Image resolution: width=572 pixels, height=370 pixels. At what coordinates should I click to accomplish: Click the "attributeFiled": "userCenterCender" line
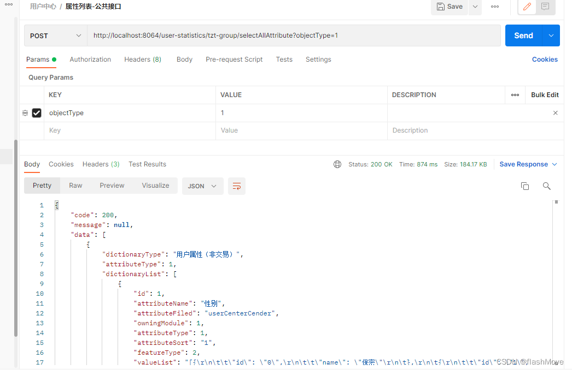pyautogui.click(x=206, y=314)
